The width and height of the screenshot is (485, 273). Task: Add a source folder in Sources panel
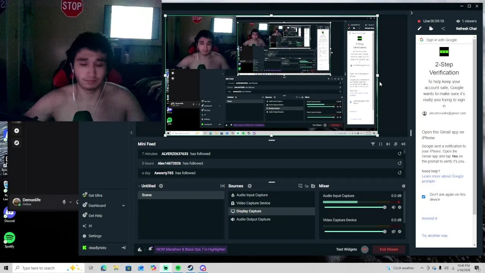click(313, 186)
